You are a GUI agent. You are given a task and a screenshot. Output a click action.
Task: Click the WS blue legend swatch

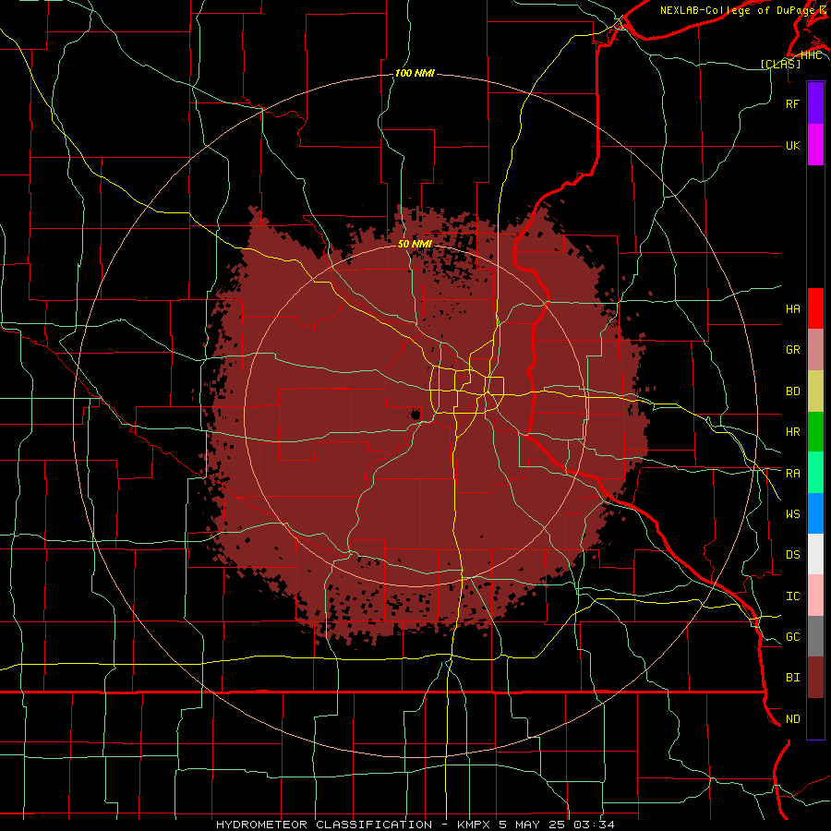815,513
